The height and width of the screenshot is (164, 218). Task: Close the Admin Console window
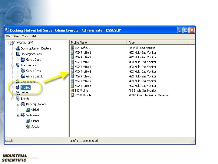tap(192, 30)
